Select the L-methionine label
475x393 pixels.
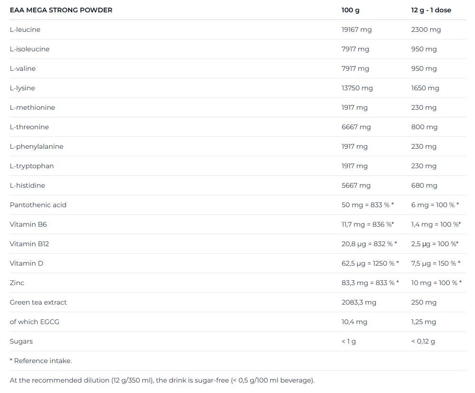click(x=32, y=107)
